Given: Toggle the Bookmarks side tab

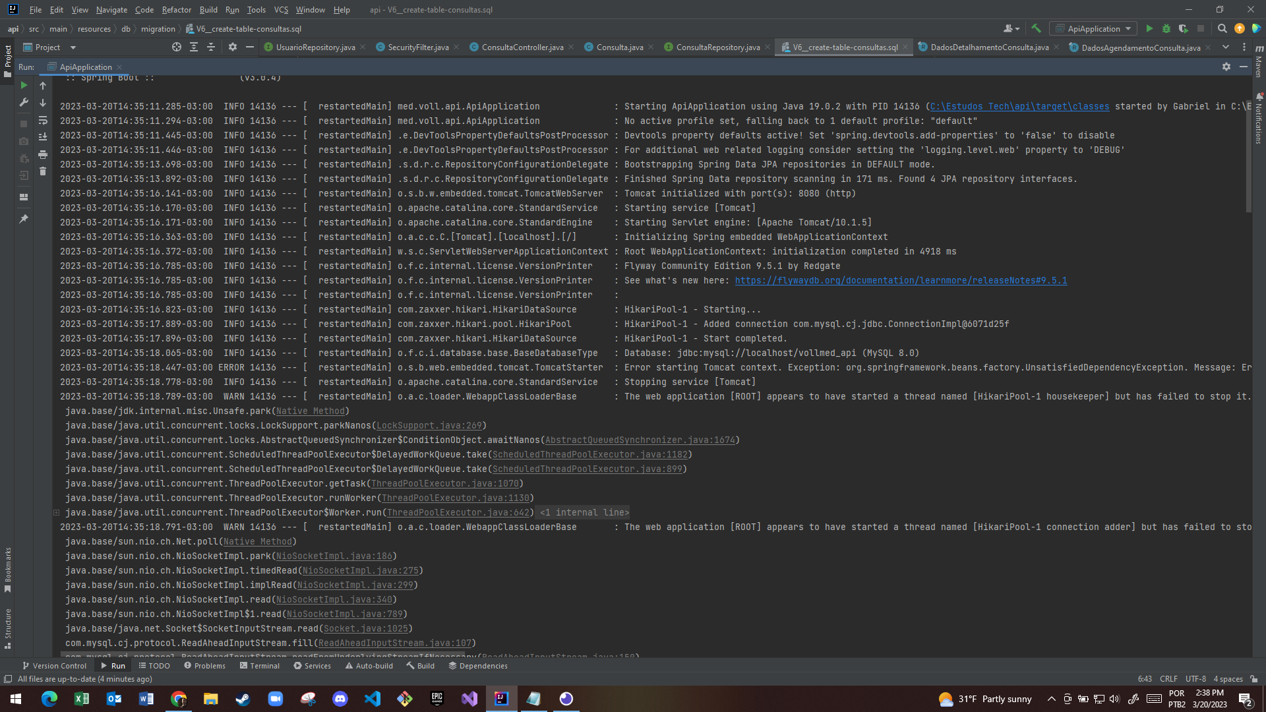Looking at the screenshot, I should (x=8, y=569).
